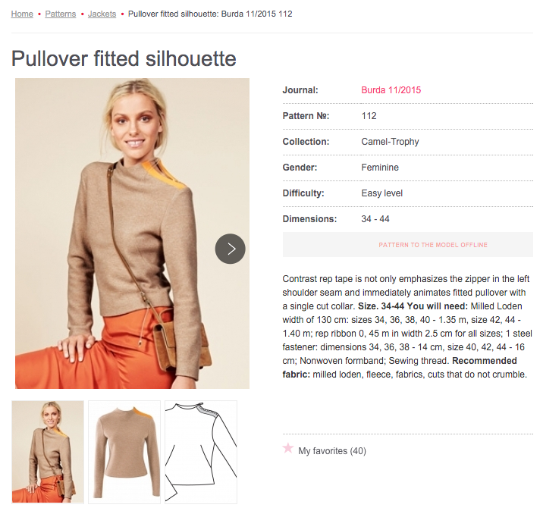This screenshot has height=511, width=543.
Task: Click the pink My favorites star
Action: pos(288,448)
